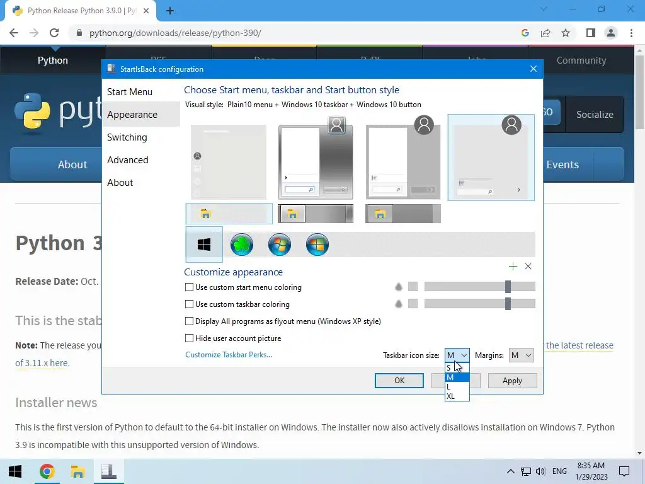Click the python.org address bar URL
Viewport: 645px width, 484px height.
pyautogui.click(x=175, y=33)
